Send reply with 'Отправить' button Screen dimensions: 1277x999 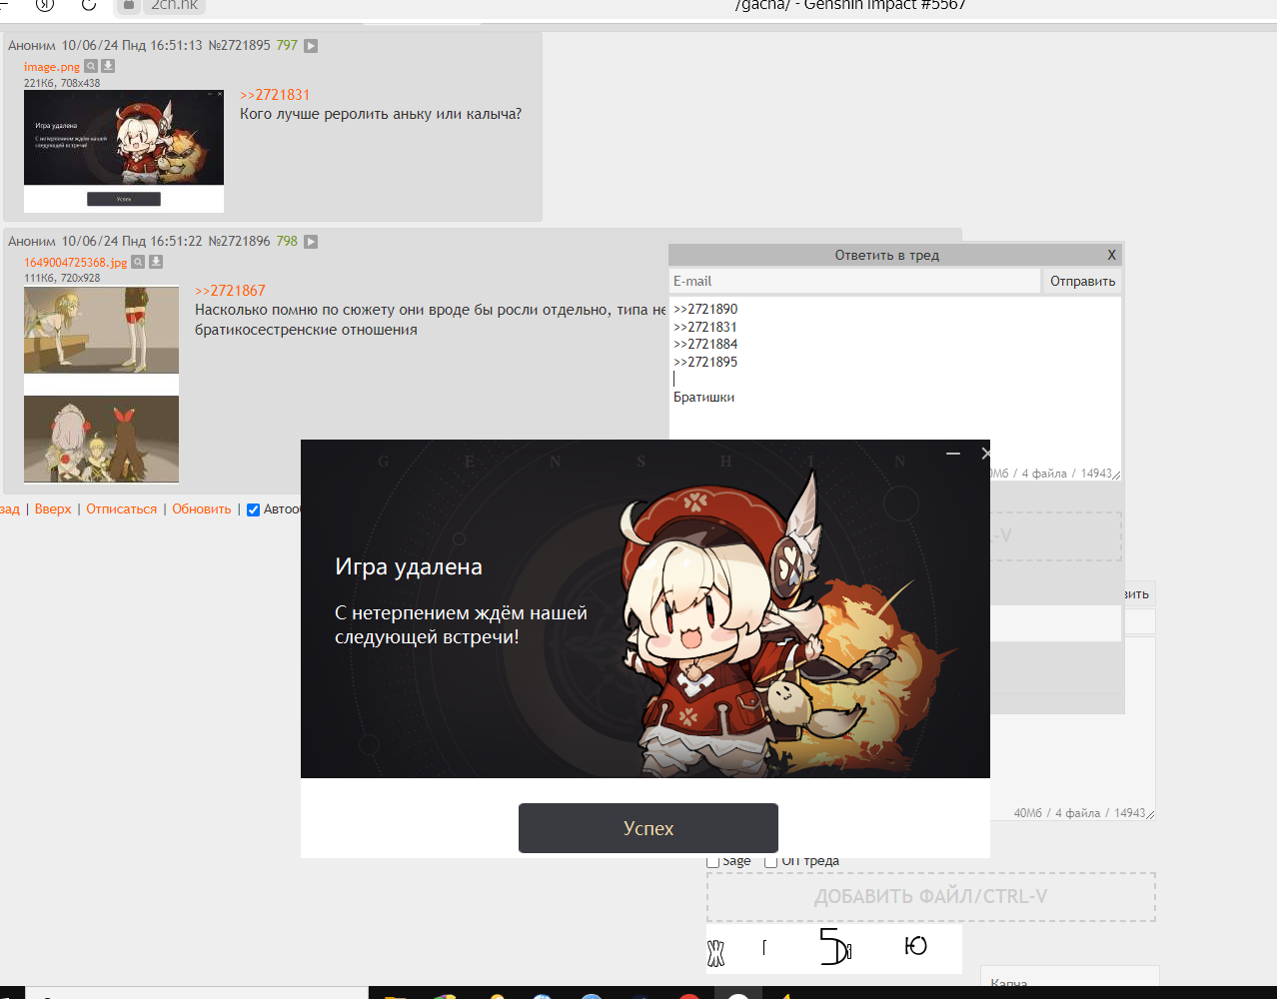tap(1082, 281)
